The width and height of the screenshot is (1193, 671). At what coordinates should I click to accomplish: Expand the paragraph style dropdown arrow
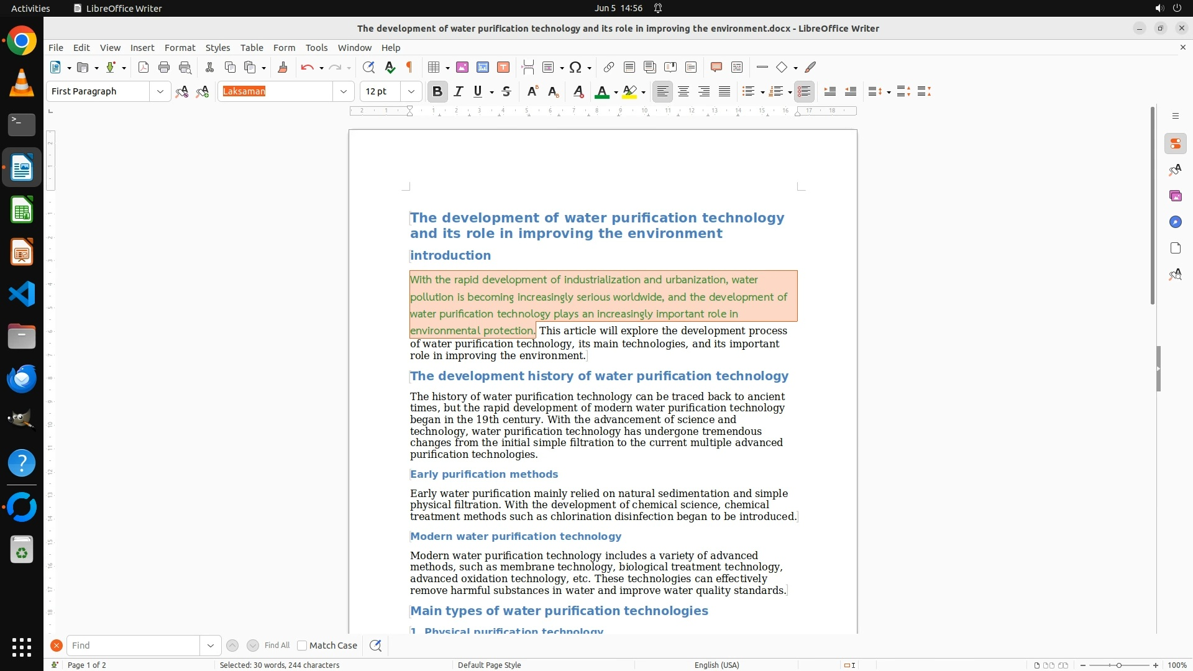pos(160,91)
